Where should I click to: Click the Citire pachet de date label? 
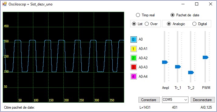(19, 107)
